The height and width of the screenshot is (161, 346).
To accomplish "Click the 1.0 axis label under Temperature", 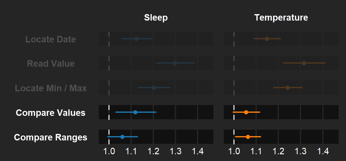I will point(234,151).
